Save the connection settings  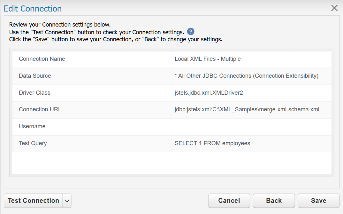pos(318,201)
